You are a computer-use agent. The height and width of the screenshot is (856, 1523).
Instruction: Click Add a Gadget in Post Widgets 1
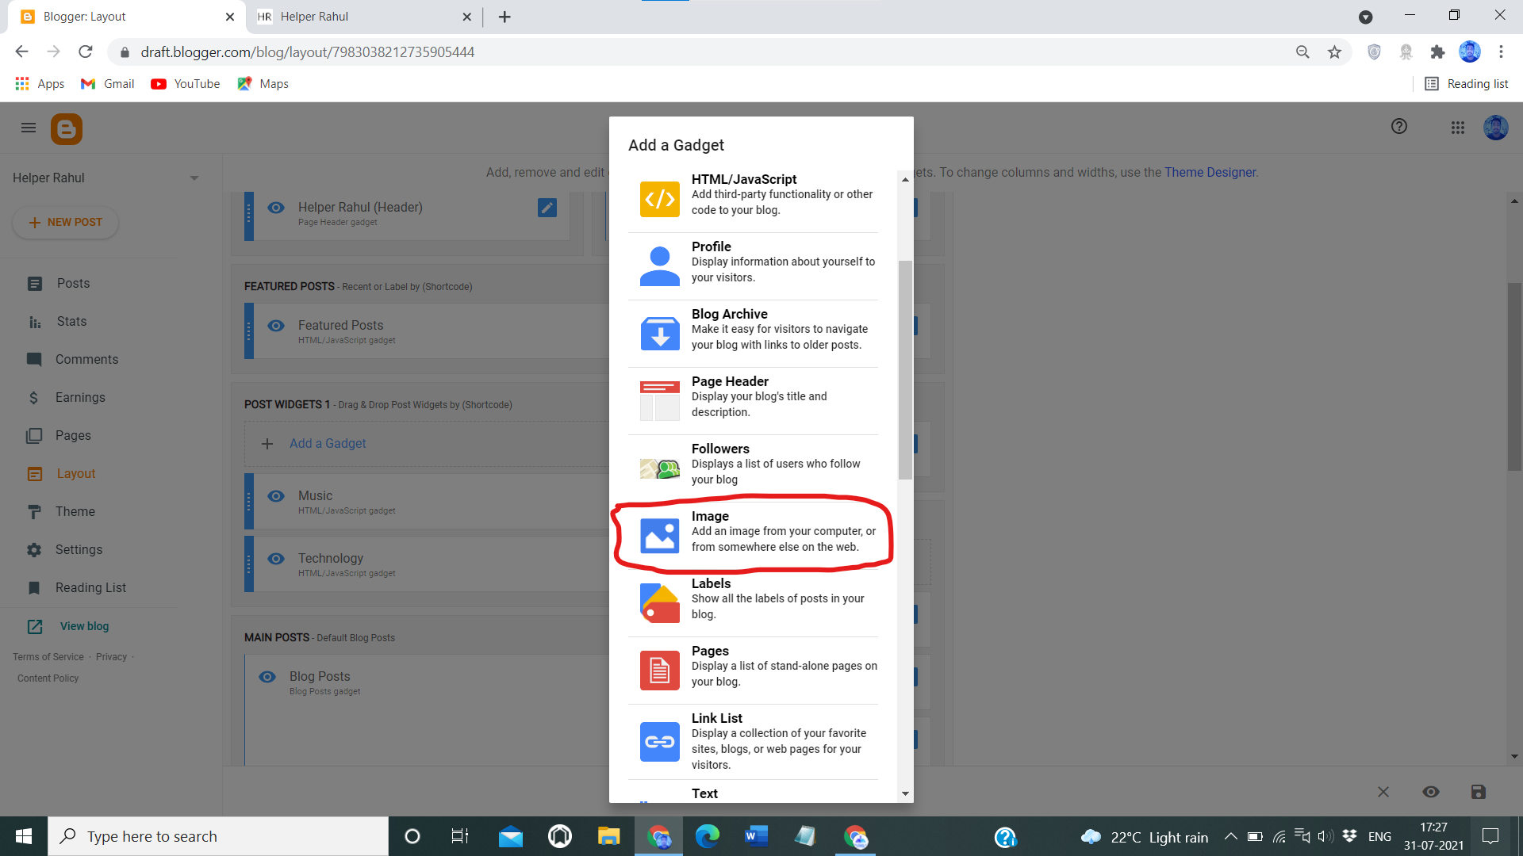[x=327, y=444]
